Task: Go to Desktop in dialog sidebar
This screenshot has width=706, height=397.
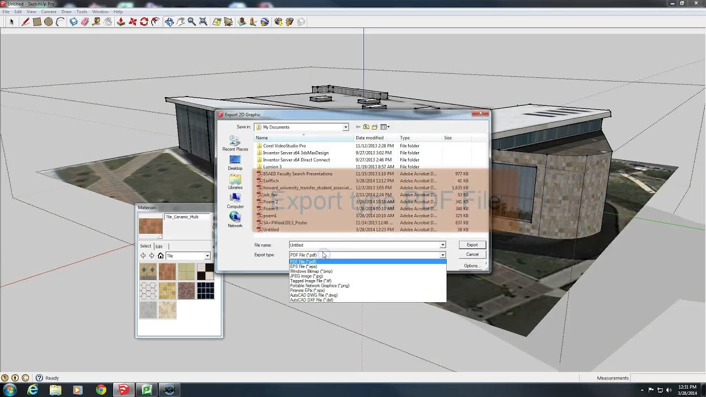Action: click(x=235, y=163)
